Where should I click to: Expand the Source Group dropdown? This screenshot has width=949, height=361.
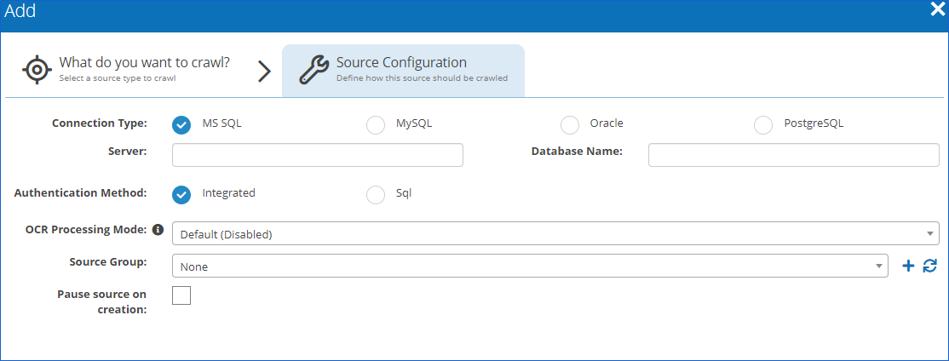point(529,266)
